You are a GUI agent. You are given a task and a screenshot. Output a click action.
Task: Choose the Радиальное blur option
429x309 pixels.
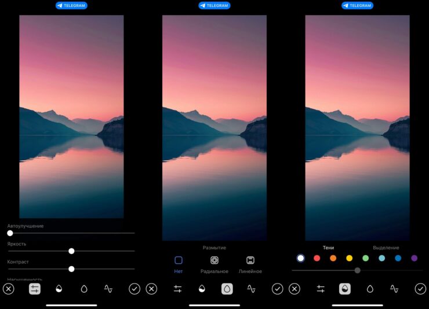[x=214, y=264]
